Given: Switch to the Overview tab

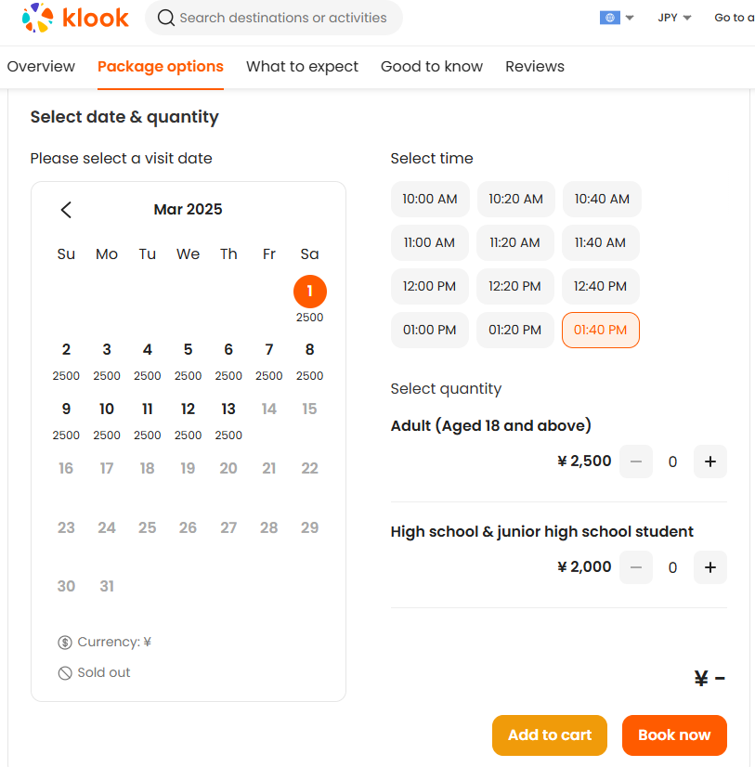Looking at the screenshot, I should coord(41,67).
